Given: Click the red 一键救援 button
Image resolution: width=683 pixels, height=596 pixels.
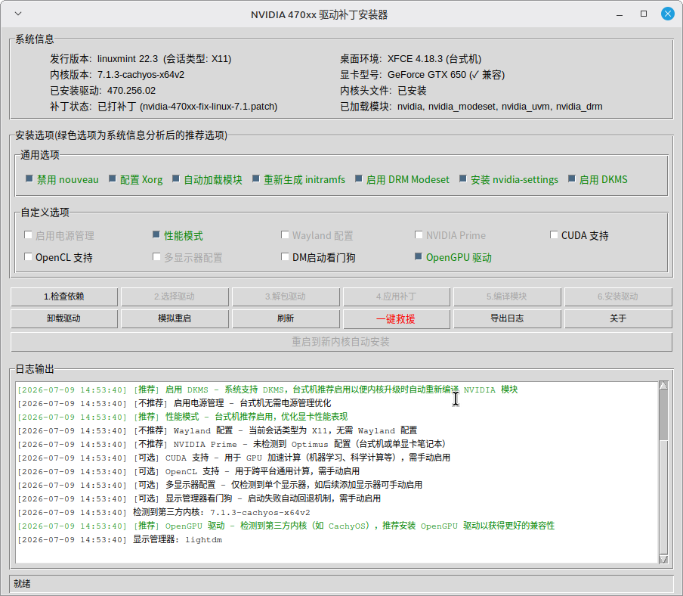Looking at the screenshot, I should (397, 318).
